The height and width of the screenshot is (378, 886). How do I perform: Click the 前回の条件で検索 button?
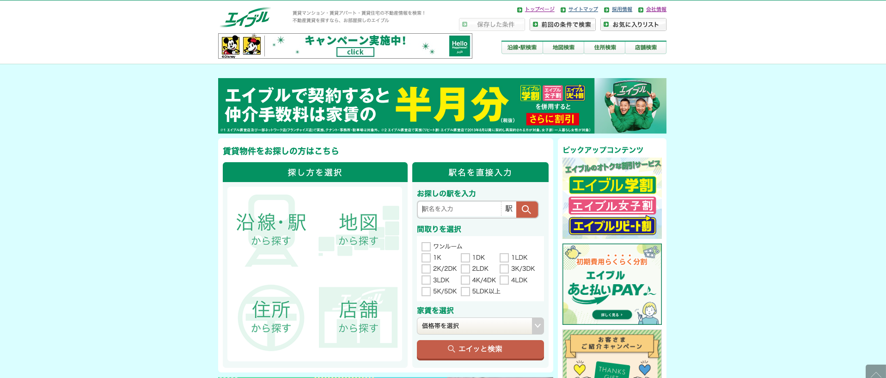coord(562,24)
